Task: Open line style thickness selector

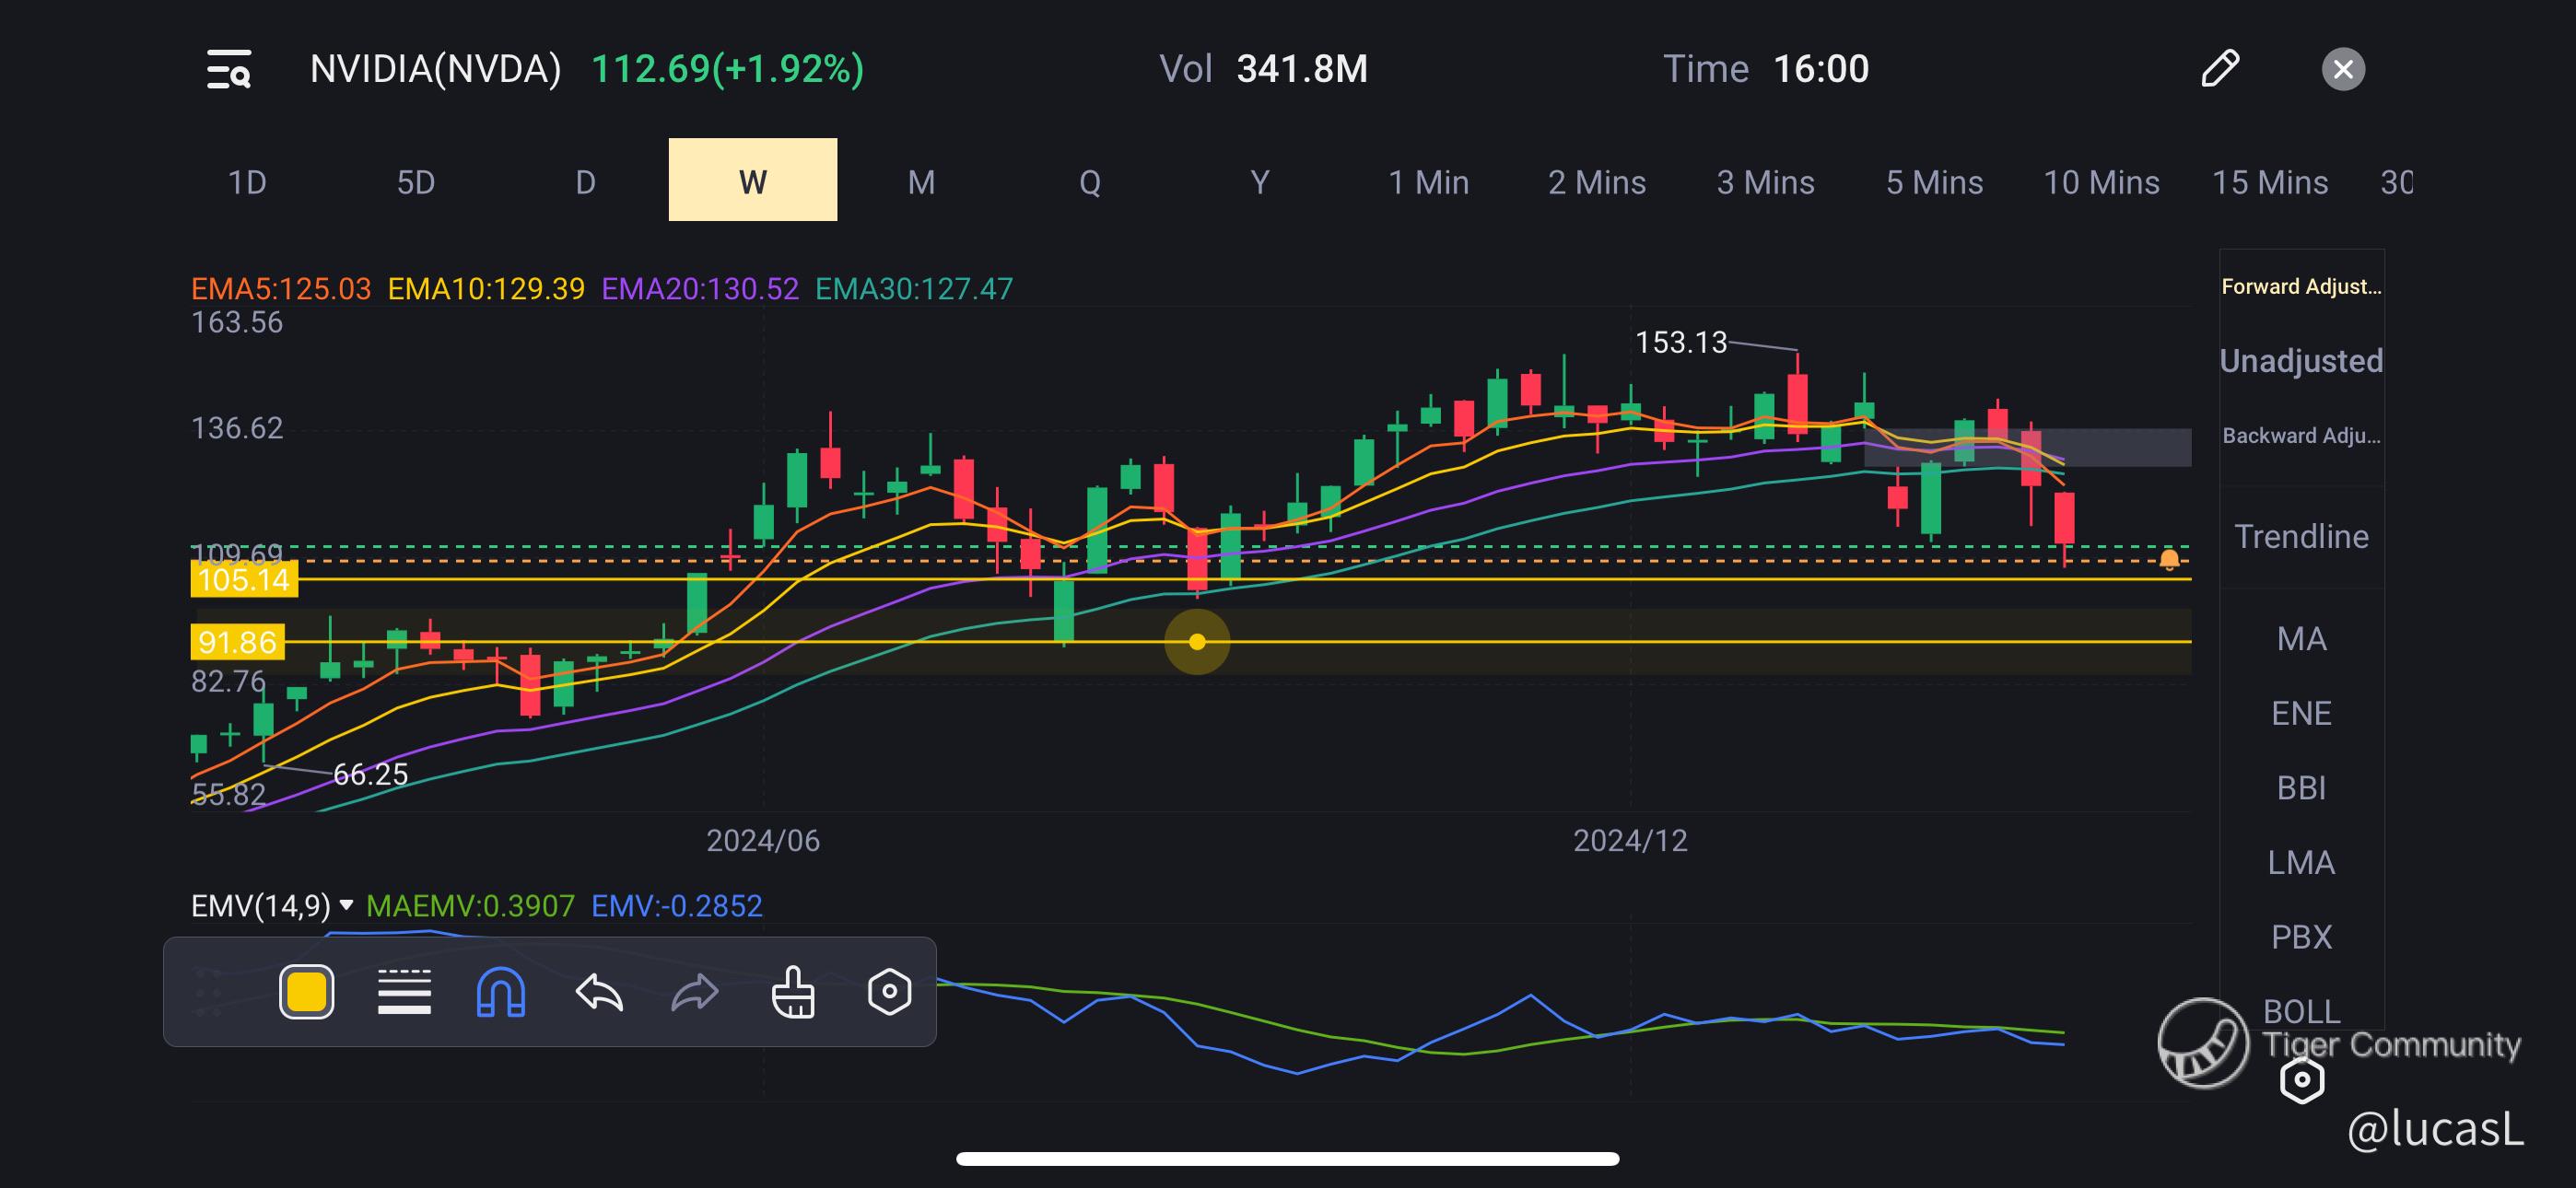Action: [404, 992]
